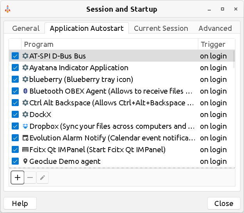Uncheck Ayatana Indicator Application checkbox
The width and height of the screenshot is (244, 213).
point(15,67)
